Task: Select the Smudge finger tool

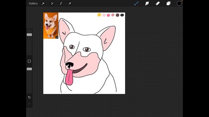Action: pos(147,4)
